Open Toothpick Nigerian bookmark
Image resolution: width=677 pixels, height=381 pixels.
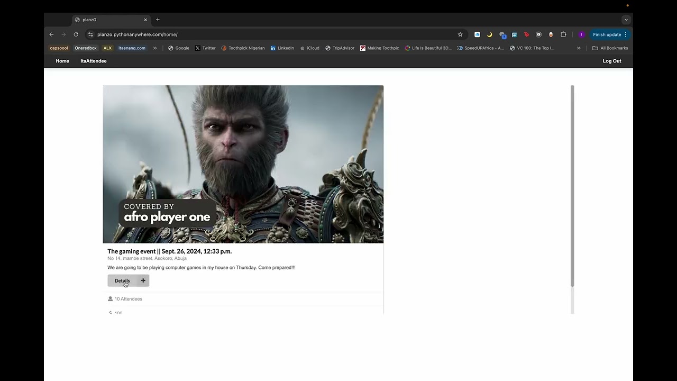tap(243, 48)
